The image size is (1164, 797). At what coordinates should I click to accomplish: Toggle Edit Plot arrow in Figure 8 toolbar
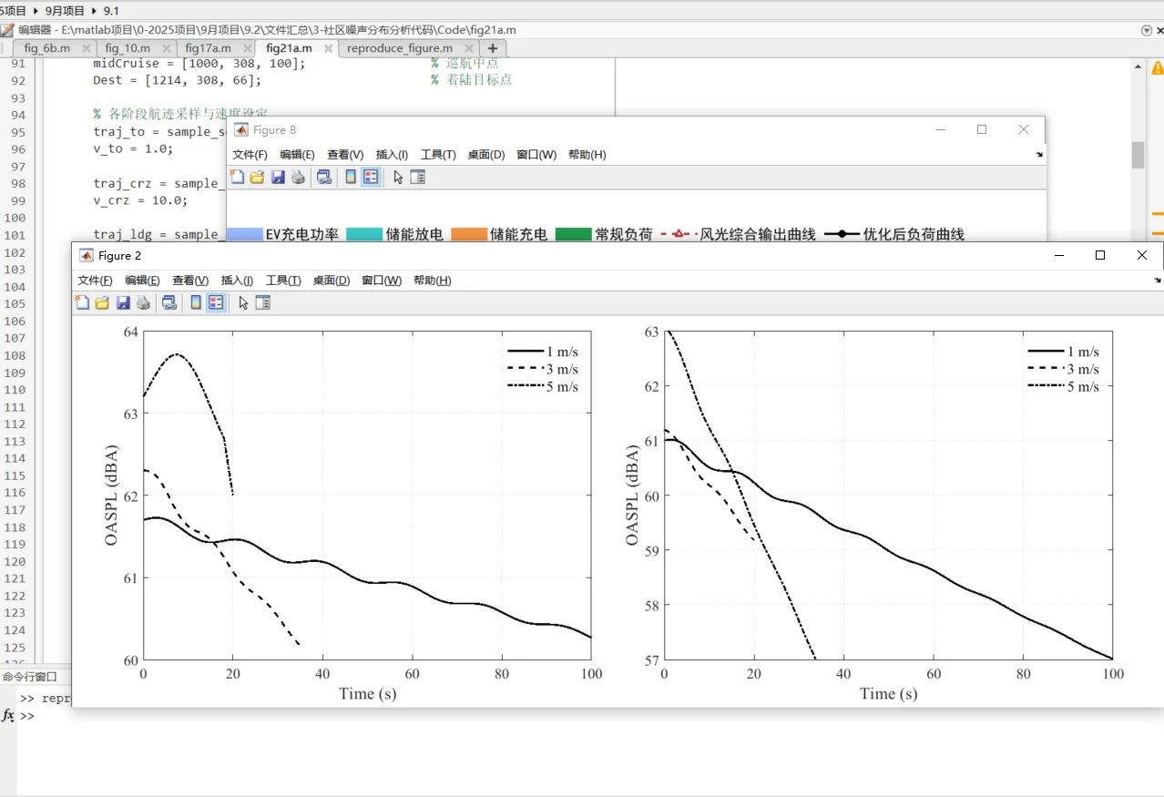tap(398, 177)
